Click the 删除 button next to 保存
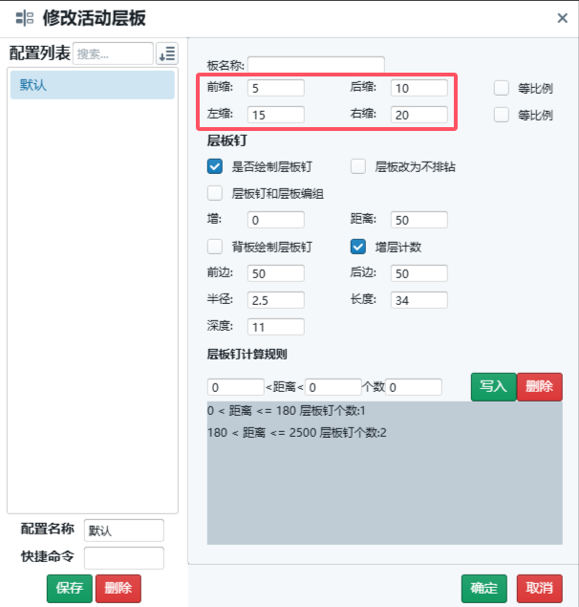The height and width of the screenshot is (607, 579). (x=118, y=588)
